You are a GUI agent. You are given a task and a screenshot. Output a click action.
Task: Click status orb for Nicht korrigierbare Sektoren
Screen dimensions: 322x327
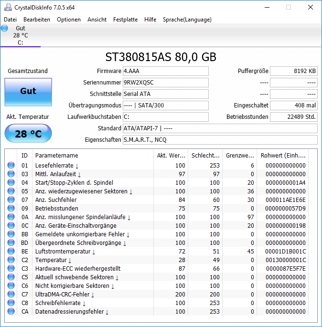pos(11,285)
